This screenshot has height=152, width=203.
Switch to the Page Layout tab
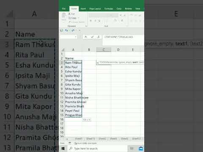(x=95, y=9)
